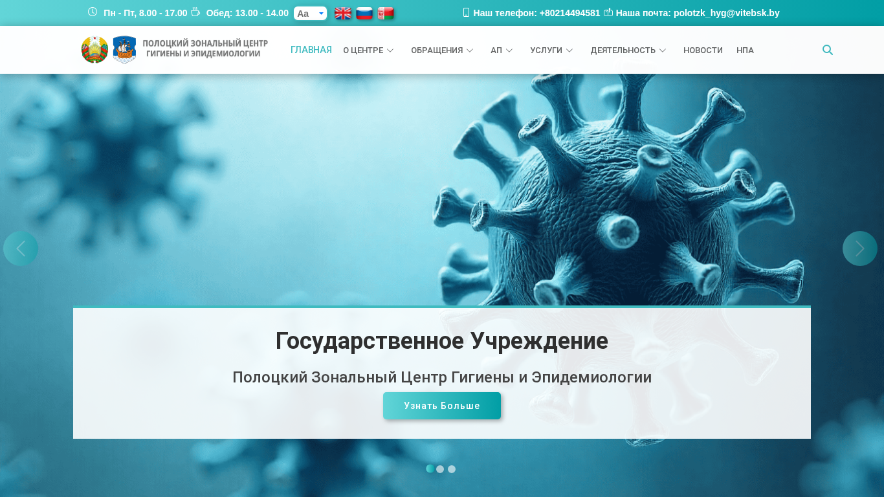Click the working hours Пн - Пт text

coord(146,13)
